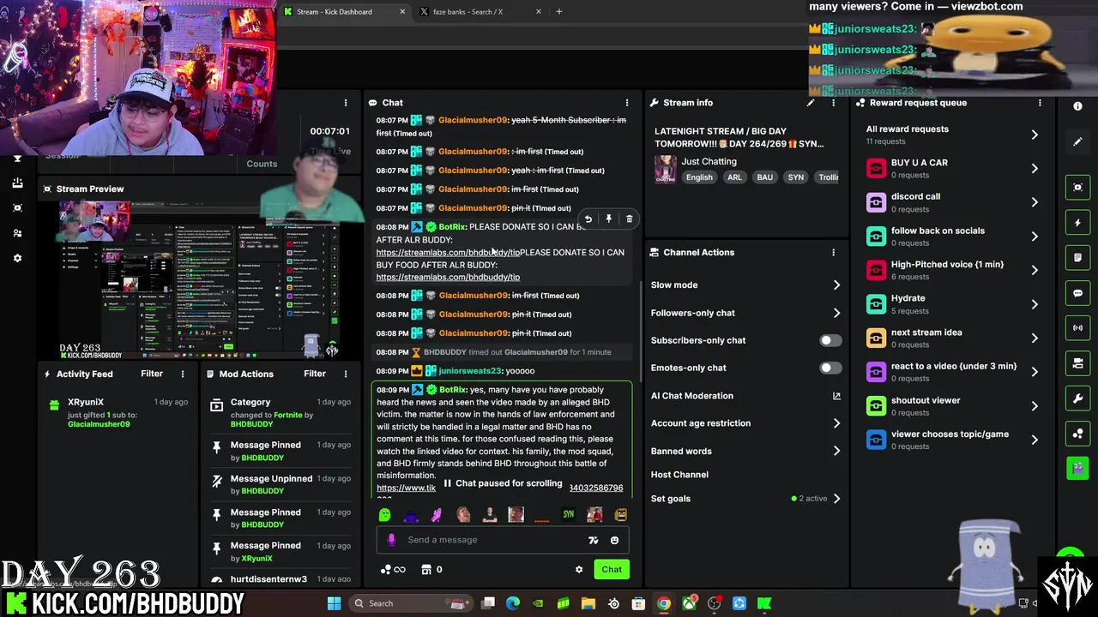This screenshot has width=1098, height=617.
Task: Open the info icon in right sidebar
Action: [1077, 106]
